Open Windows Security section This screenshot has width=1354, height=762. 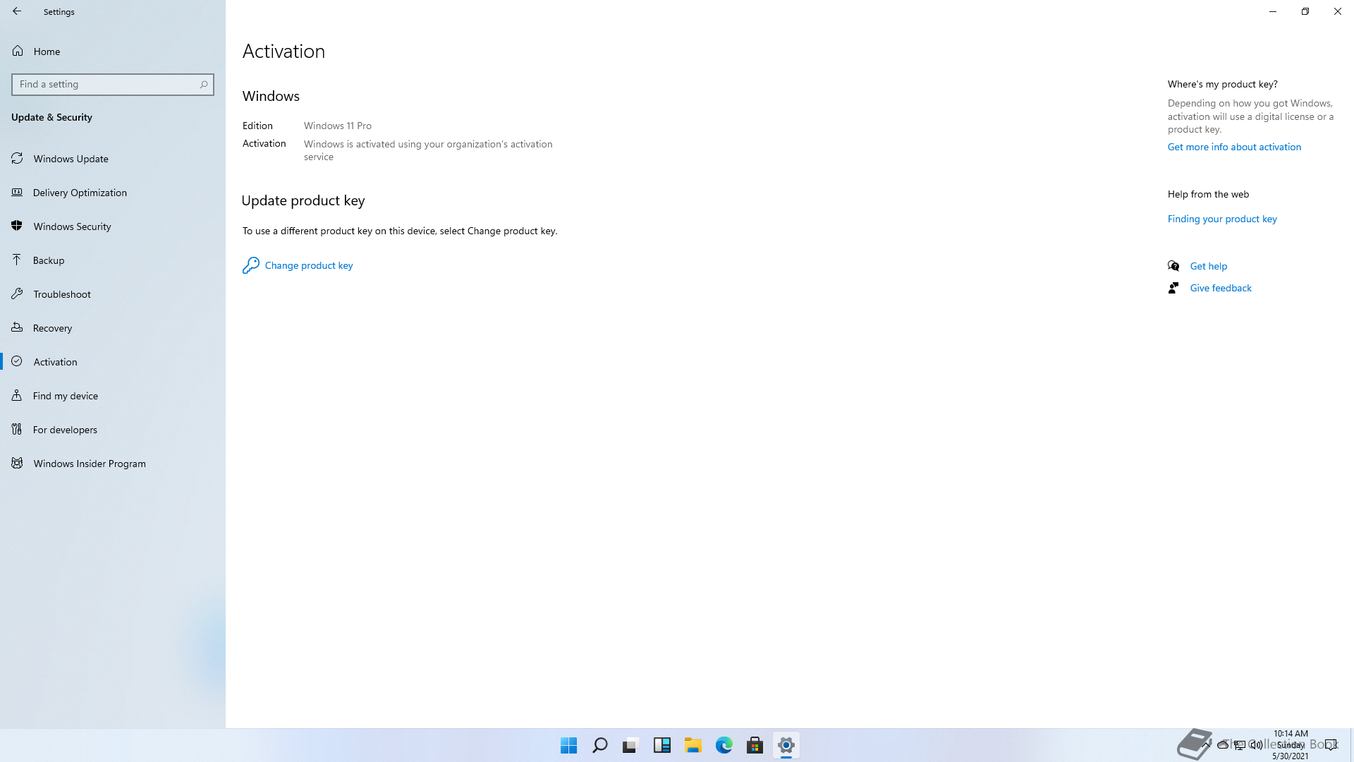pyautogui.click(x=113, y=226)
